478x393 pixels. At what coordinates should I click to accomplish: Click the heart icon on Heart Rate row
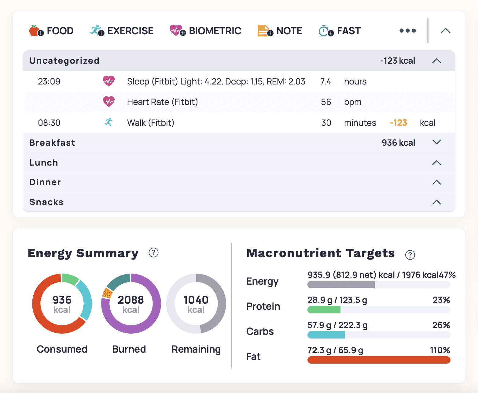[x=109, y=102]
